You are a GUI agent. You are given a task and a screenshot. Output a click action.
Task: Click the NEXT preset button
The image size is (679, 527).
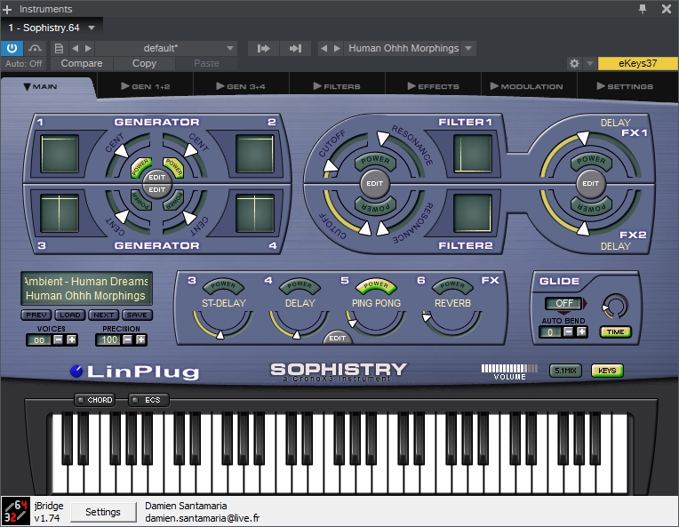point(103,315)
